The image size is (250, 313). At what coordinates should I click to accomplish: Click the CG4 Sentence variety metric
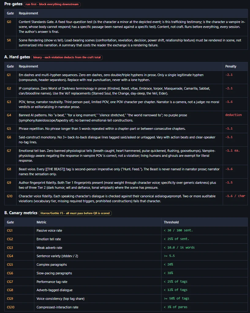57,256
